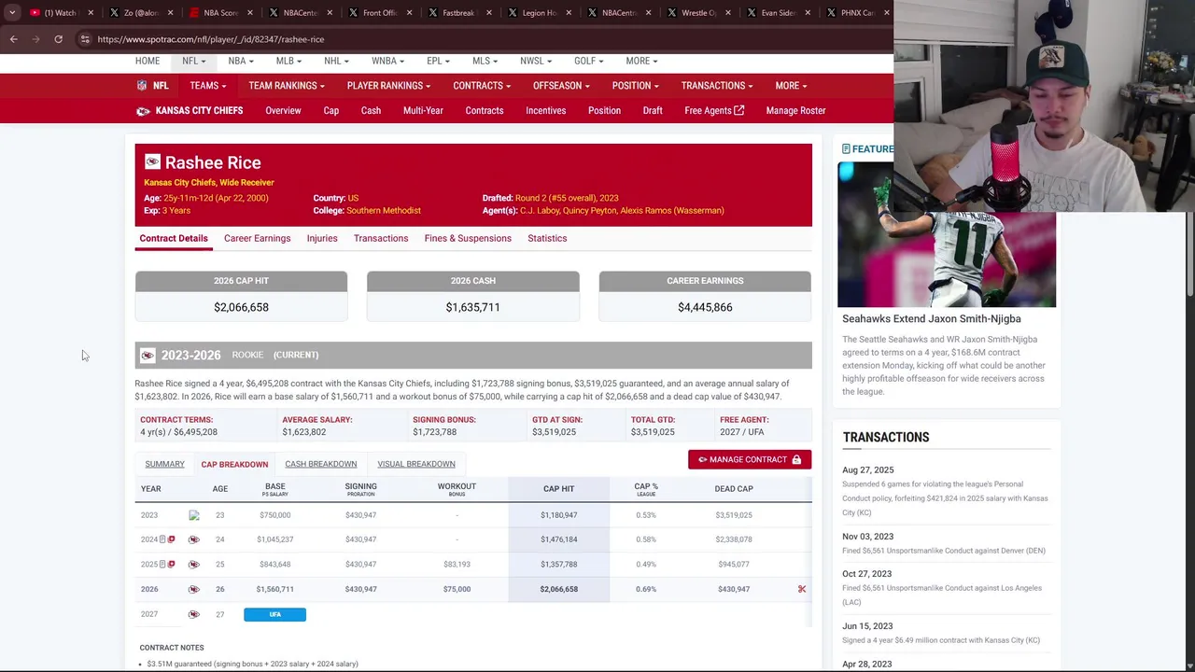
Task: Open the Chiefs Multi-Year link
Action: pyautogui.click(x=423, y=111)
